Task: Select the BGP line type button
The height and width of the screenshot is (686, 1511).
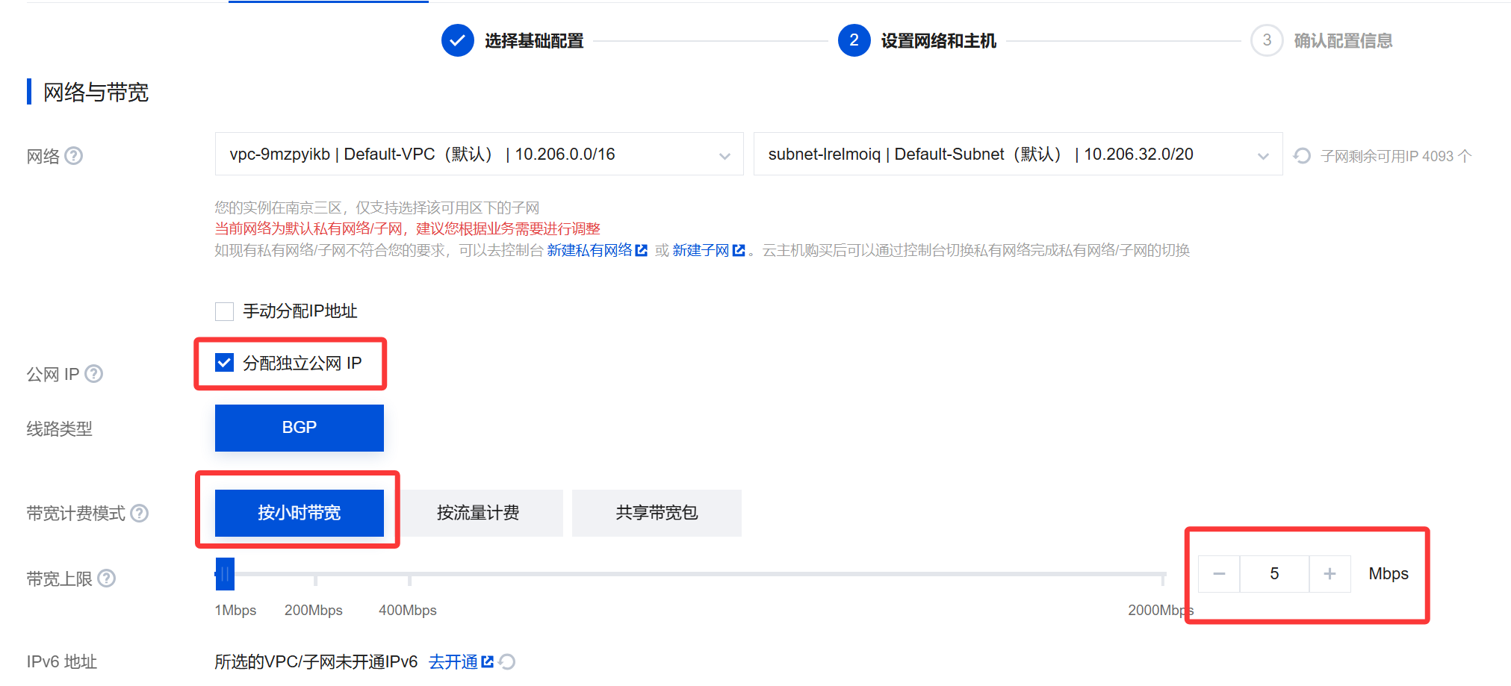Action: coord(300,428)
